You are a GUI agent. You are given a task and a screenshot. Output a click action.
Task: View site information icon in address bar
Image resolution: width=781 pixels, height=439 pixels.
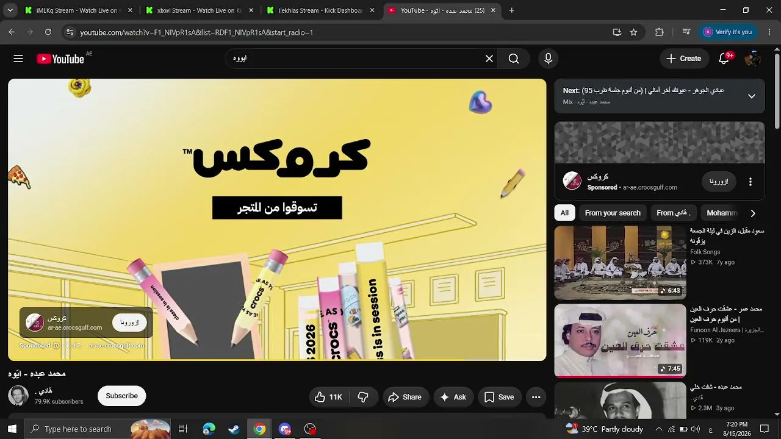pyautogui.click(x=70, y=32)
